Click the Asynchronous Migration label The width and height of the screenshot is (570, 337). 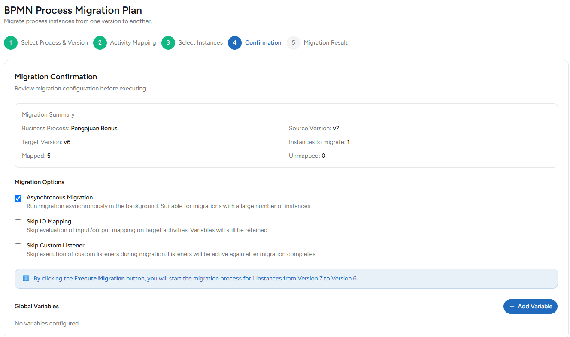click(60, 198)
